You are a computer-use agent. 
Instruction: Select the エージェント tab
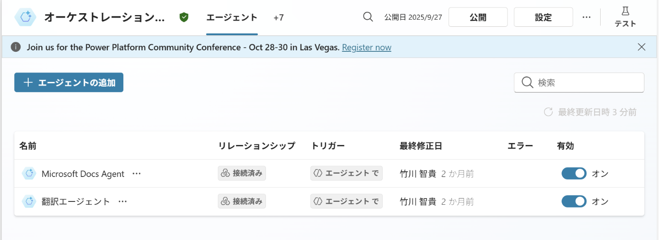pos(232,17)
